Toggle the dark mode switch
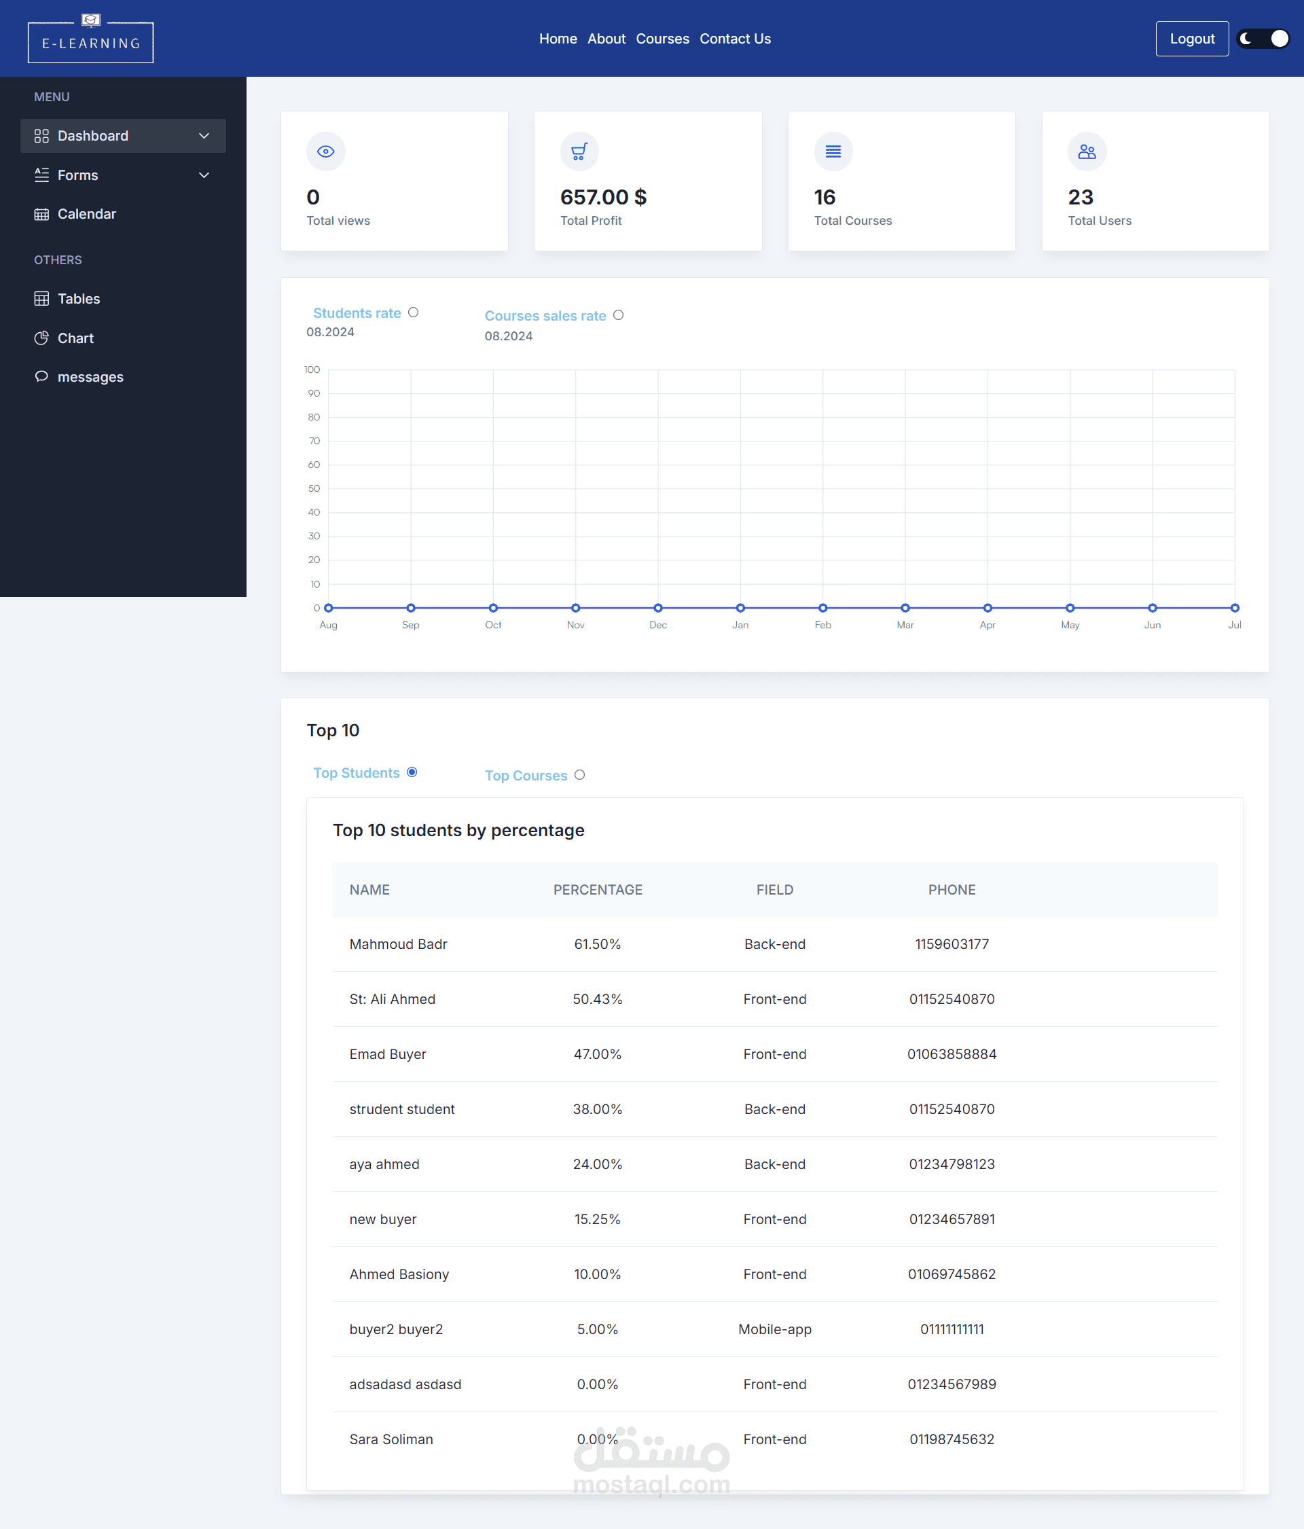Image resolution: width=1304 pixels, height=1529 pixels. click(1263, 38)
